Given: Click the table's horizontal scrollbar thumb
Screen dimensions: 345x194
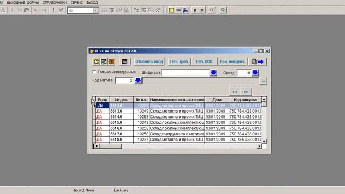Looking at the screenshot, I should pyautogui.click(x=111, y=146).
